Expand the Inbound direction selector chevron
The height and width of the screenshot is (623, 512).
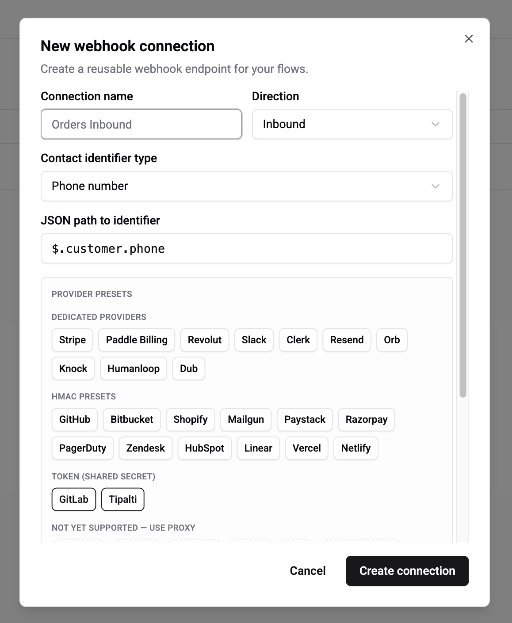pyautogui.click(x=436, y=124)
